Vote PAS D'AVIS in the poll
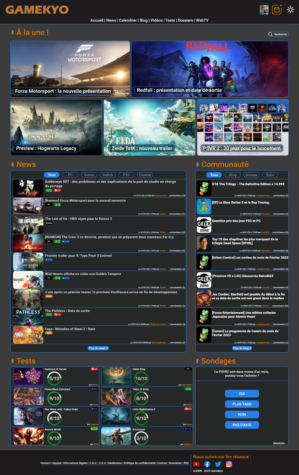 pyautogui.click(x=242, y=425)
